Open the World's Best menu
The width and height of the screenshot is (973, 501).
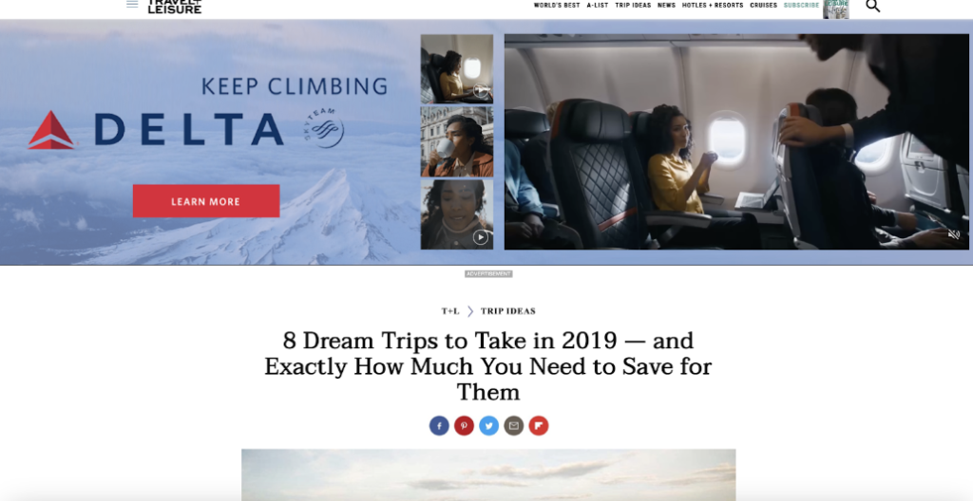[557, 6]
